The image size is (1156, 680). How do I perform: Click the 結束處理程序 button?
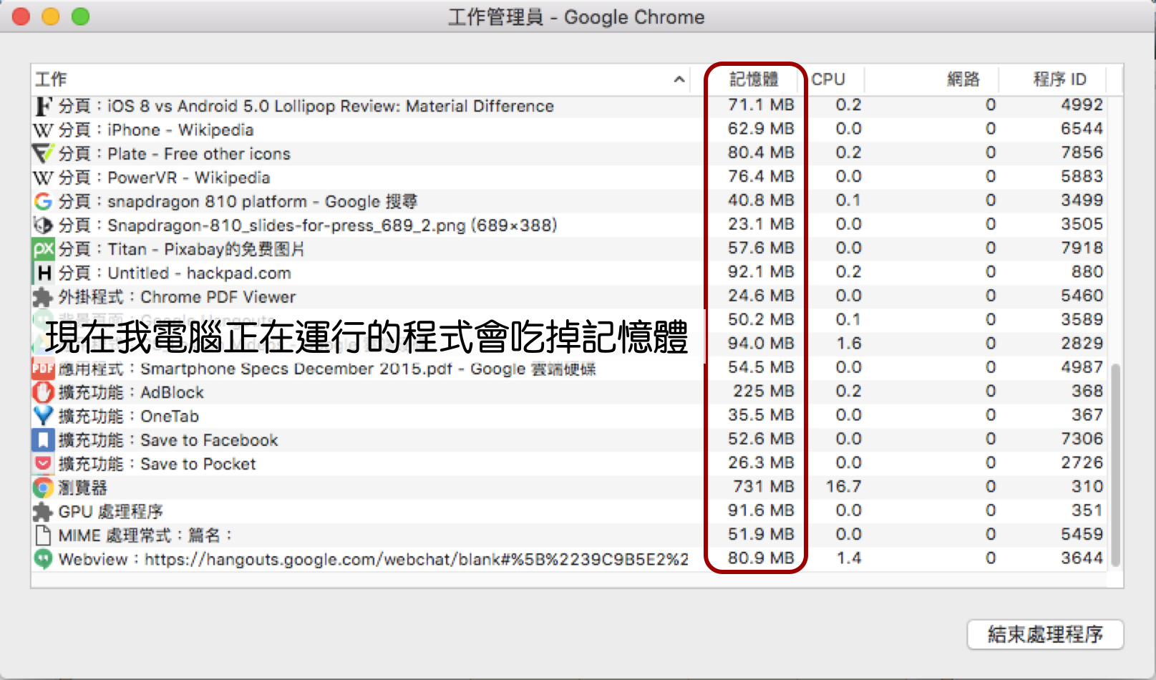1045,634
